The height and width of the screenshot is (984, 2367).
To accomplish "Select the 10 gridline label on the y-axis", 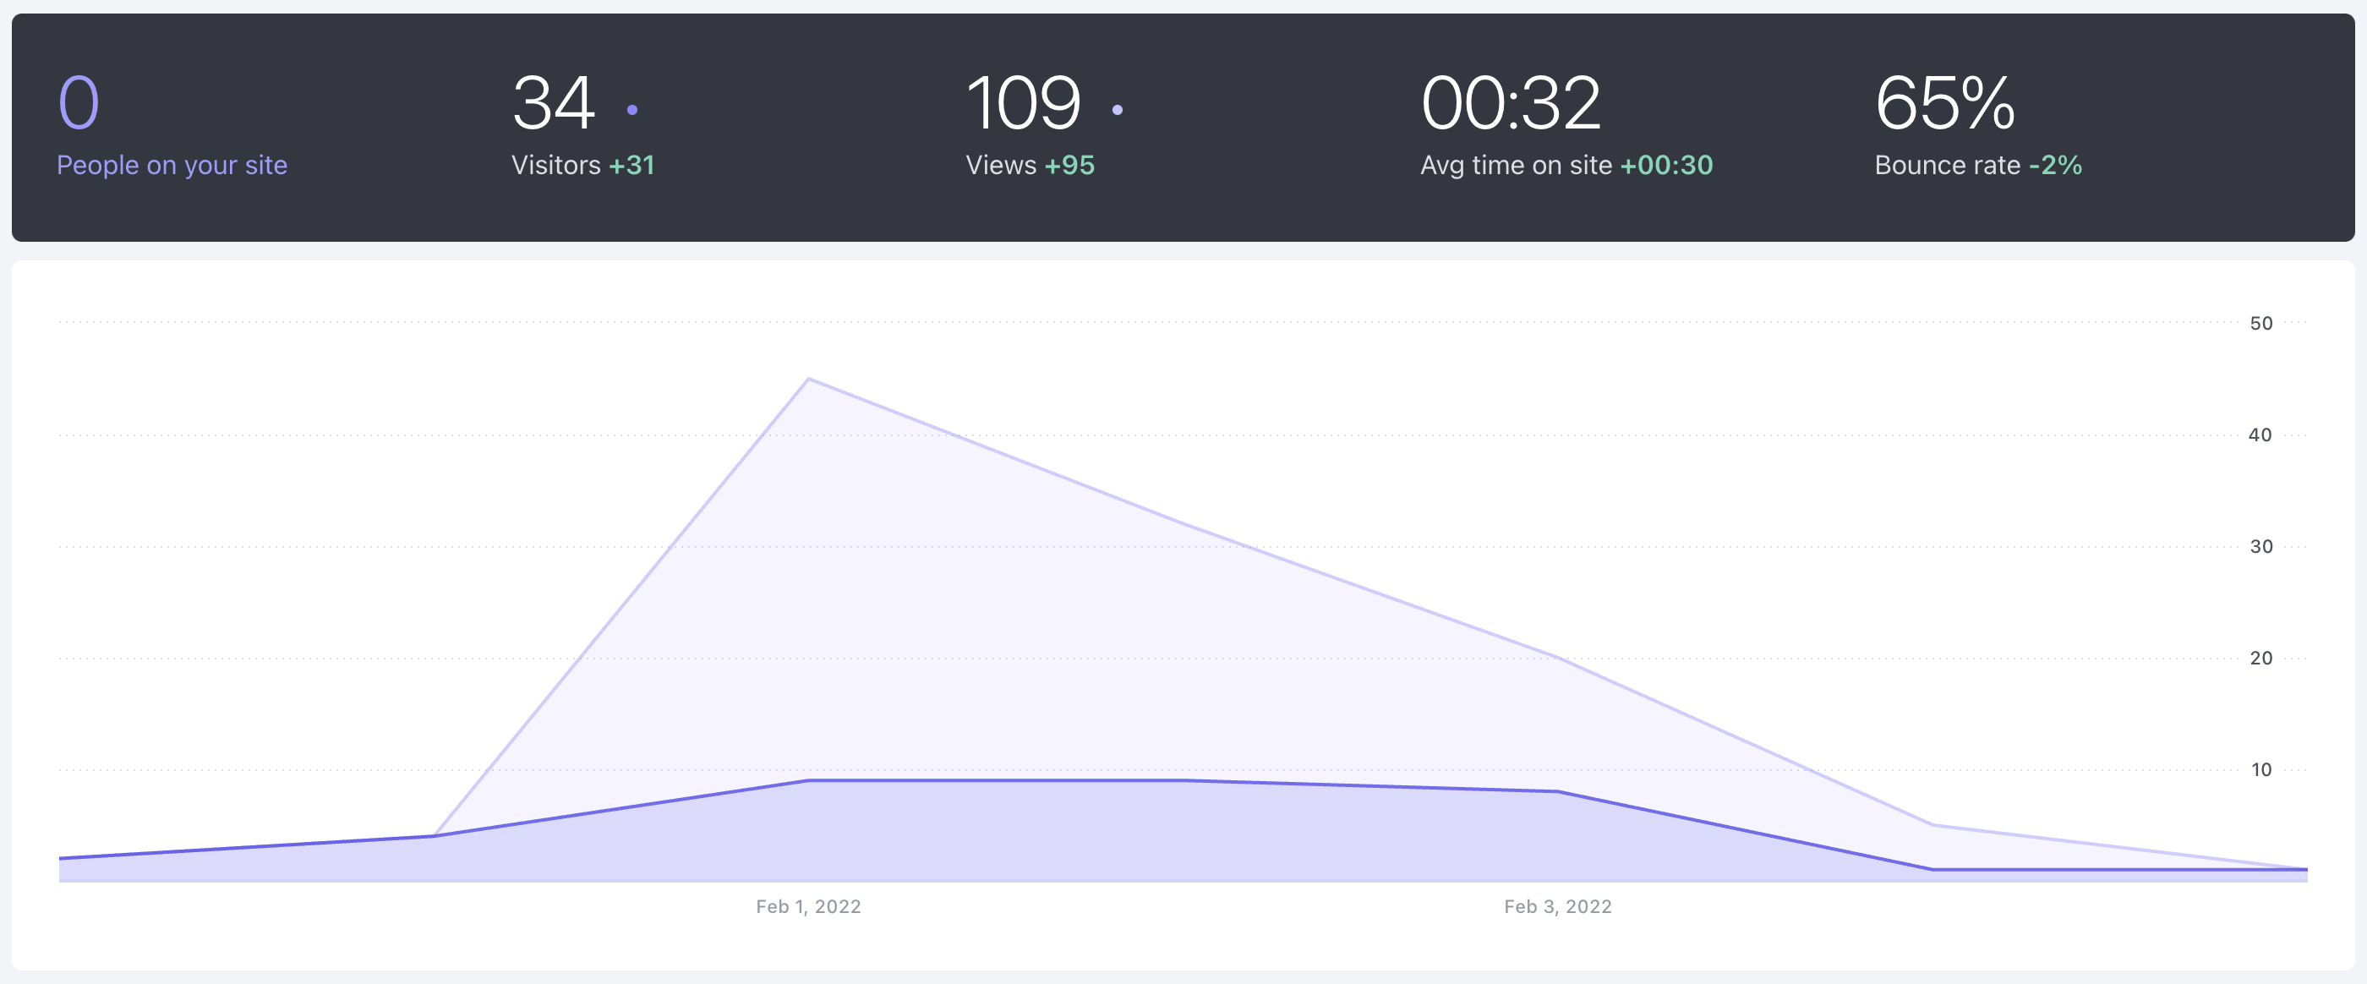I will pyautogui.click(x=2263, y=769).
